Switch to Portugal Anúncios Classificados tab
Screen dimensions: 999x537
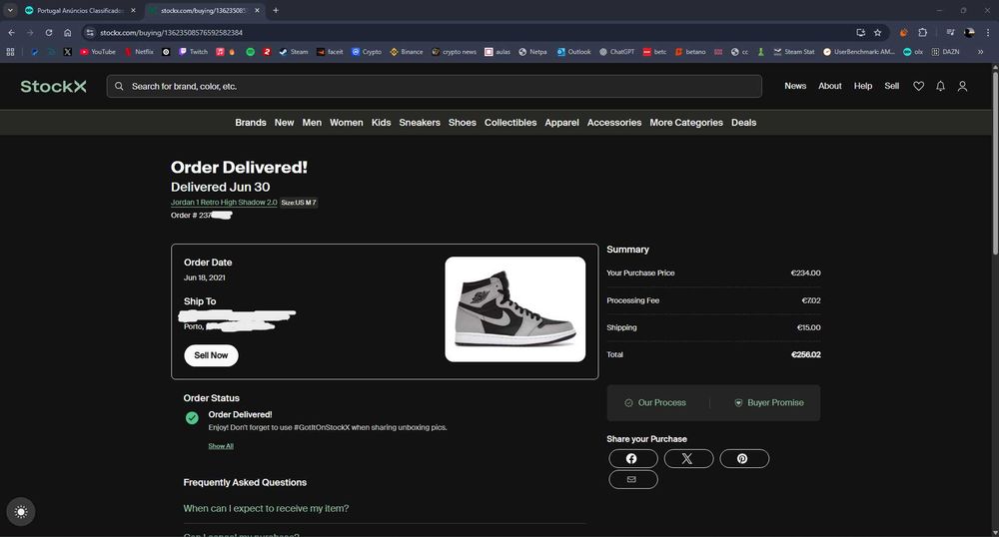[79, 10]
